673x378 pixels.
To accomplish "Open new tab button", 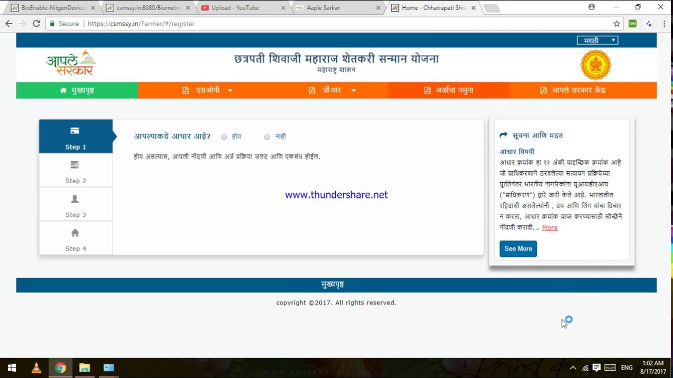I will 491,8.
